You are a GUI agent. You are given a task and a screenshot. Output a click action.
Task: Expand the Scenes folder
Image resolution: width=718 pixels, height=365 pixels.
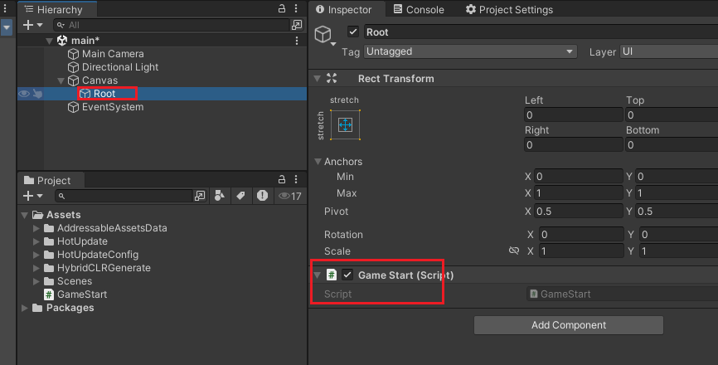pos(36,281)
